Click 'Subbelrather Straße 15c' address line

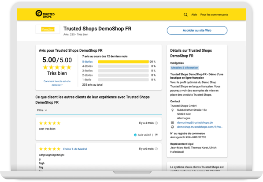pyautogui.click(x=192, y=110)
